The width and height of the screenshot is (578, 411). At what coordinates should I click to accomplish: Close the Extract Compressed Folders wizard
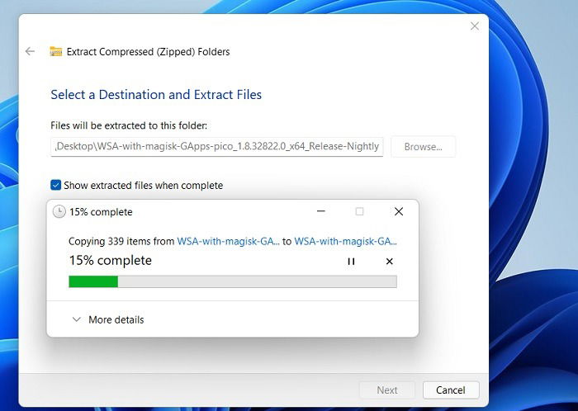[x=475, y=26]
